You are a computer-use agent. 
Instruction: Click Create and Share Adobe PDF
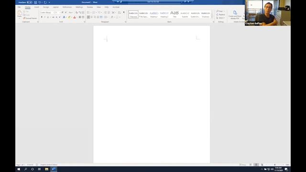coord(235,15)
